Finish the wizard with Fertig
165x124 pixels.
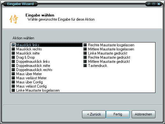[118, 114]
